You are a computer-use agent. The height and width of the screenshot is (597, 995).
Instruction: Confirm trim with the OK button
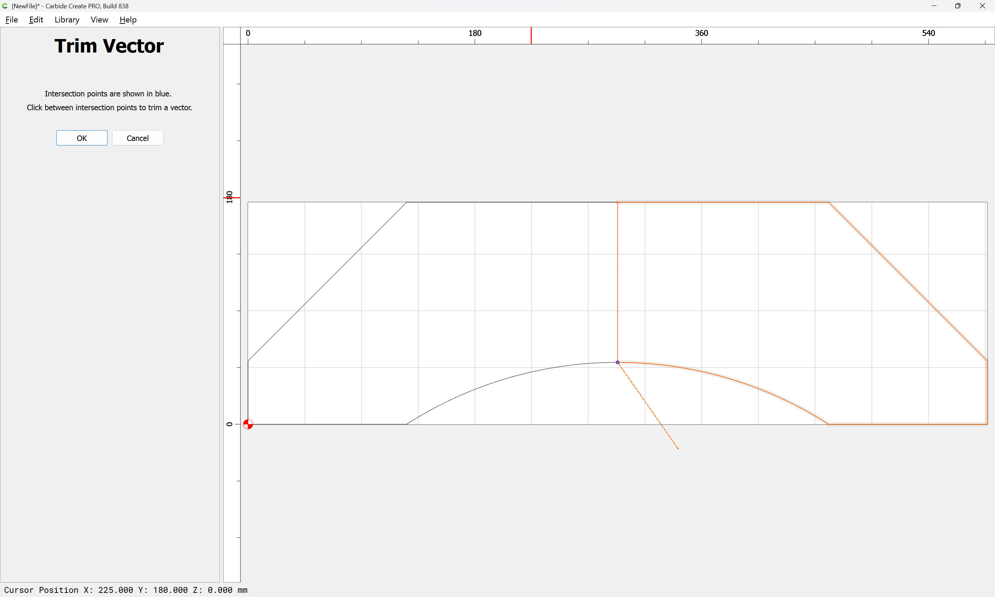click(82, 138)
